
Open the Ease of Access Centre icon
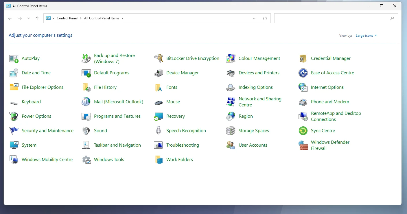tap(303, 73)
